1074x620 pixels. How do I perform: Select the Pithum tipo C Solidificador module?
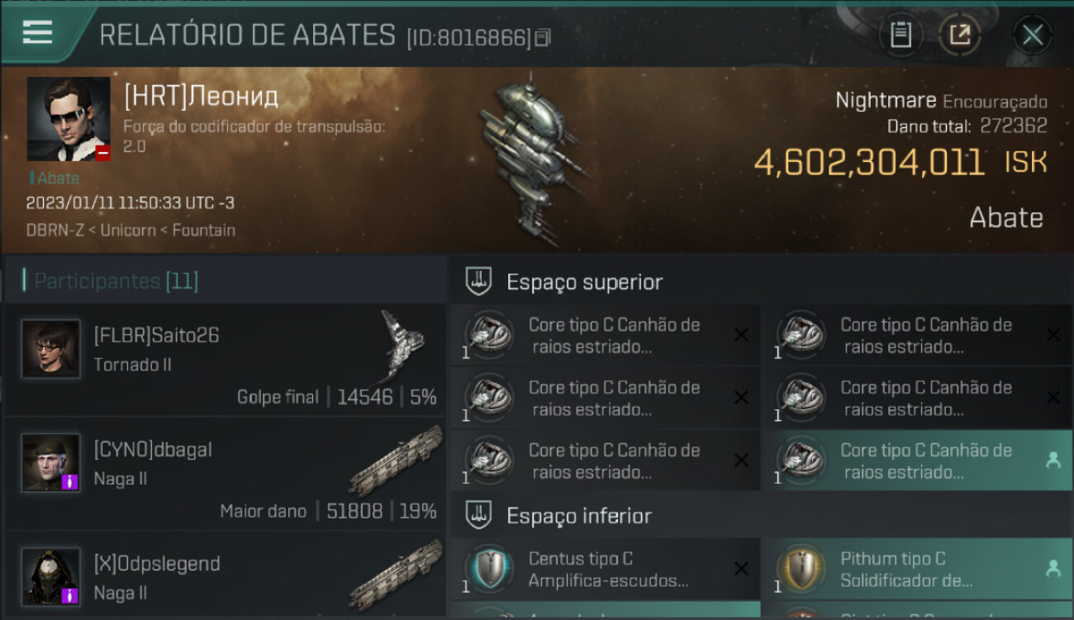tap(918, 570)
